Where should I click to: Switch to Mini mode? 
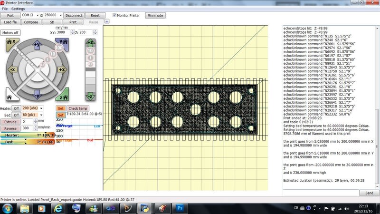(155, 15)
